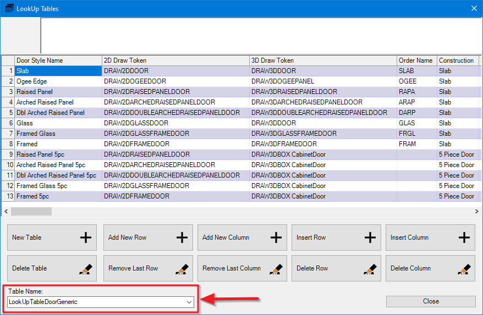Screen dimensions: 483x315
Task: Click the eraser icon on Delete Column
Action: (x=464, y=268)
